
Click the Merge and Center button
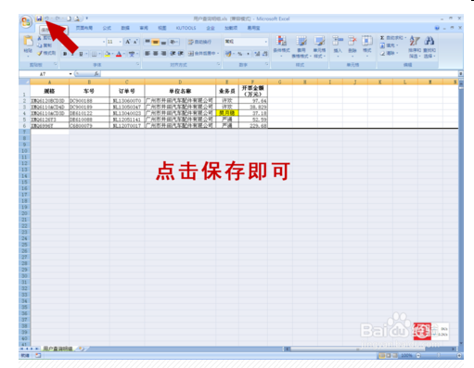[203, 54]
